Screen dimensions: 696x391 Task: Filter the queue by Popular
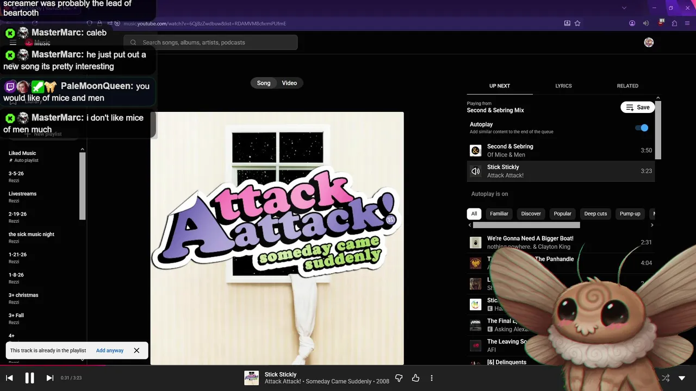563,213
